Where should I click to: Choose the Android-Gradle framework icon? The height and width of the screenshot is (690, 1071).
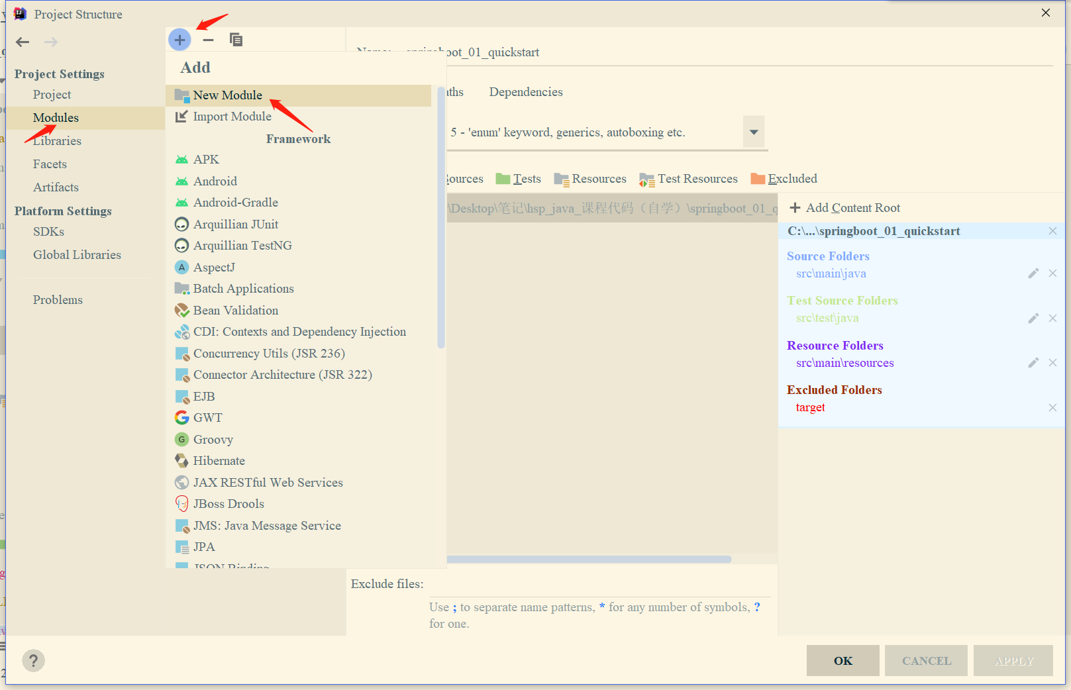point(181,203)
